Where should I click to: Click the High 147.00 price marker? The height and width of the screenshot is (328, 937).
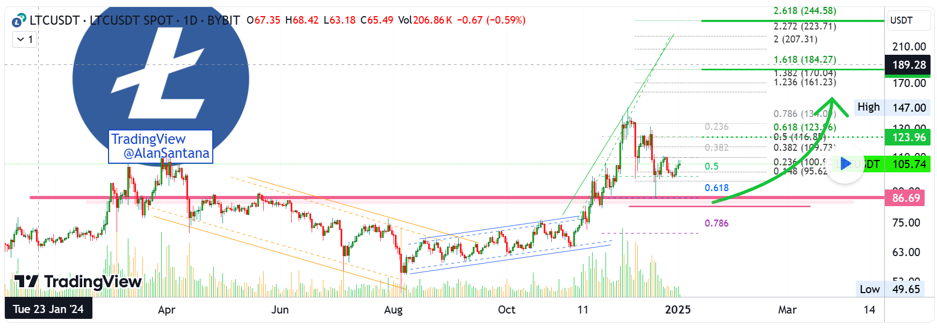pos(892,107)
